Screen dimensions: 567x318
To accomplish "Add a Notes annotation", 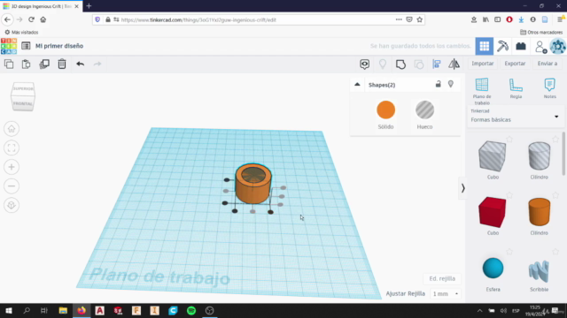I will pos(549,88).
